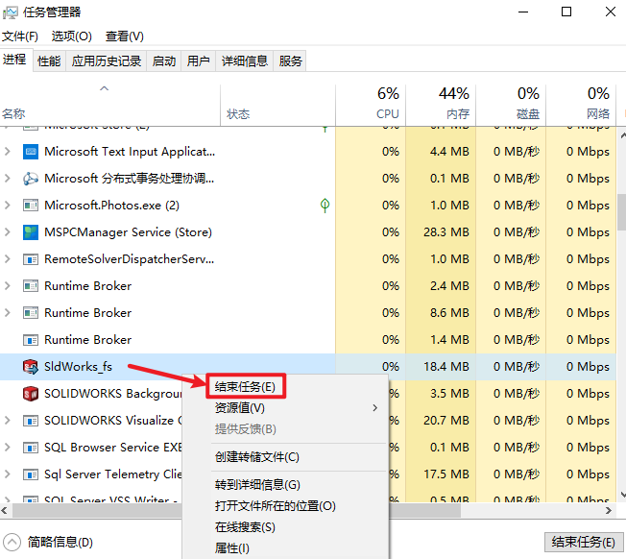Click the SldWorks_fs process icon
This screenshot has width=626, height=559.
coord(30,366)
